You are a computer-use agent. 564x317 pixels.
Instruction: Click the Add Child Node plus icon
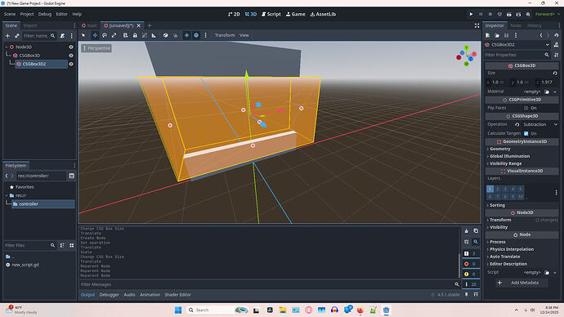[x=7, y=36]
